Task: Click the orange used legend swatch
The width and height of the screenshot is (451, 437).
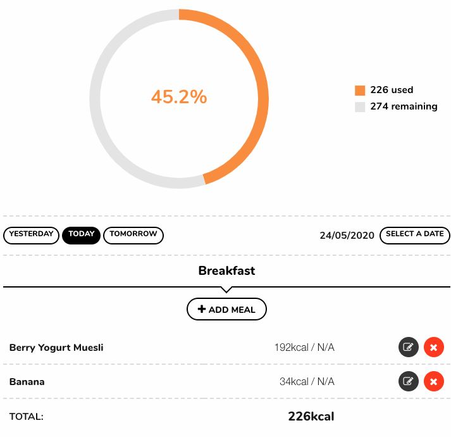Action: click(360, 90)
